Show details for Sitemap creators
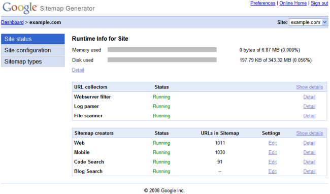 click(x=309, y=133)
